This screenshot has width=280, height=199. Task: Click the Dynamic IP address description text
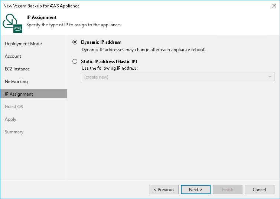click(143, 50)
